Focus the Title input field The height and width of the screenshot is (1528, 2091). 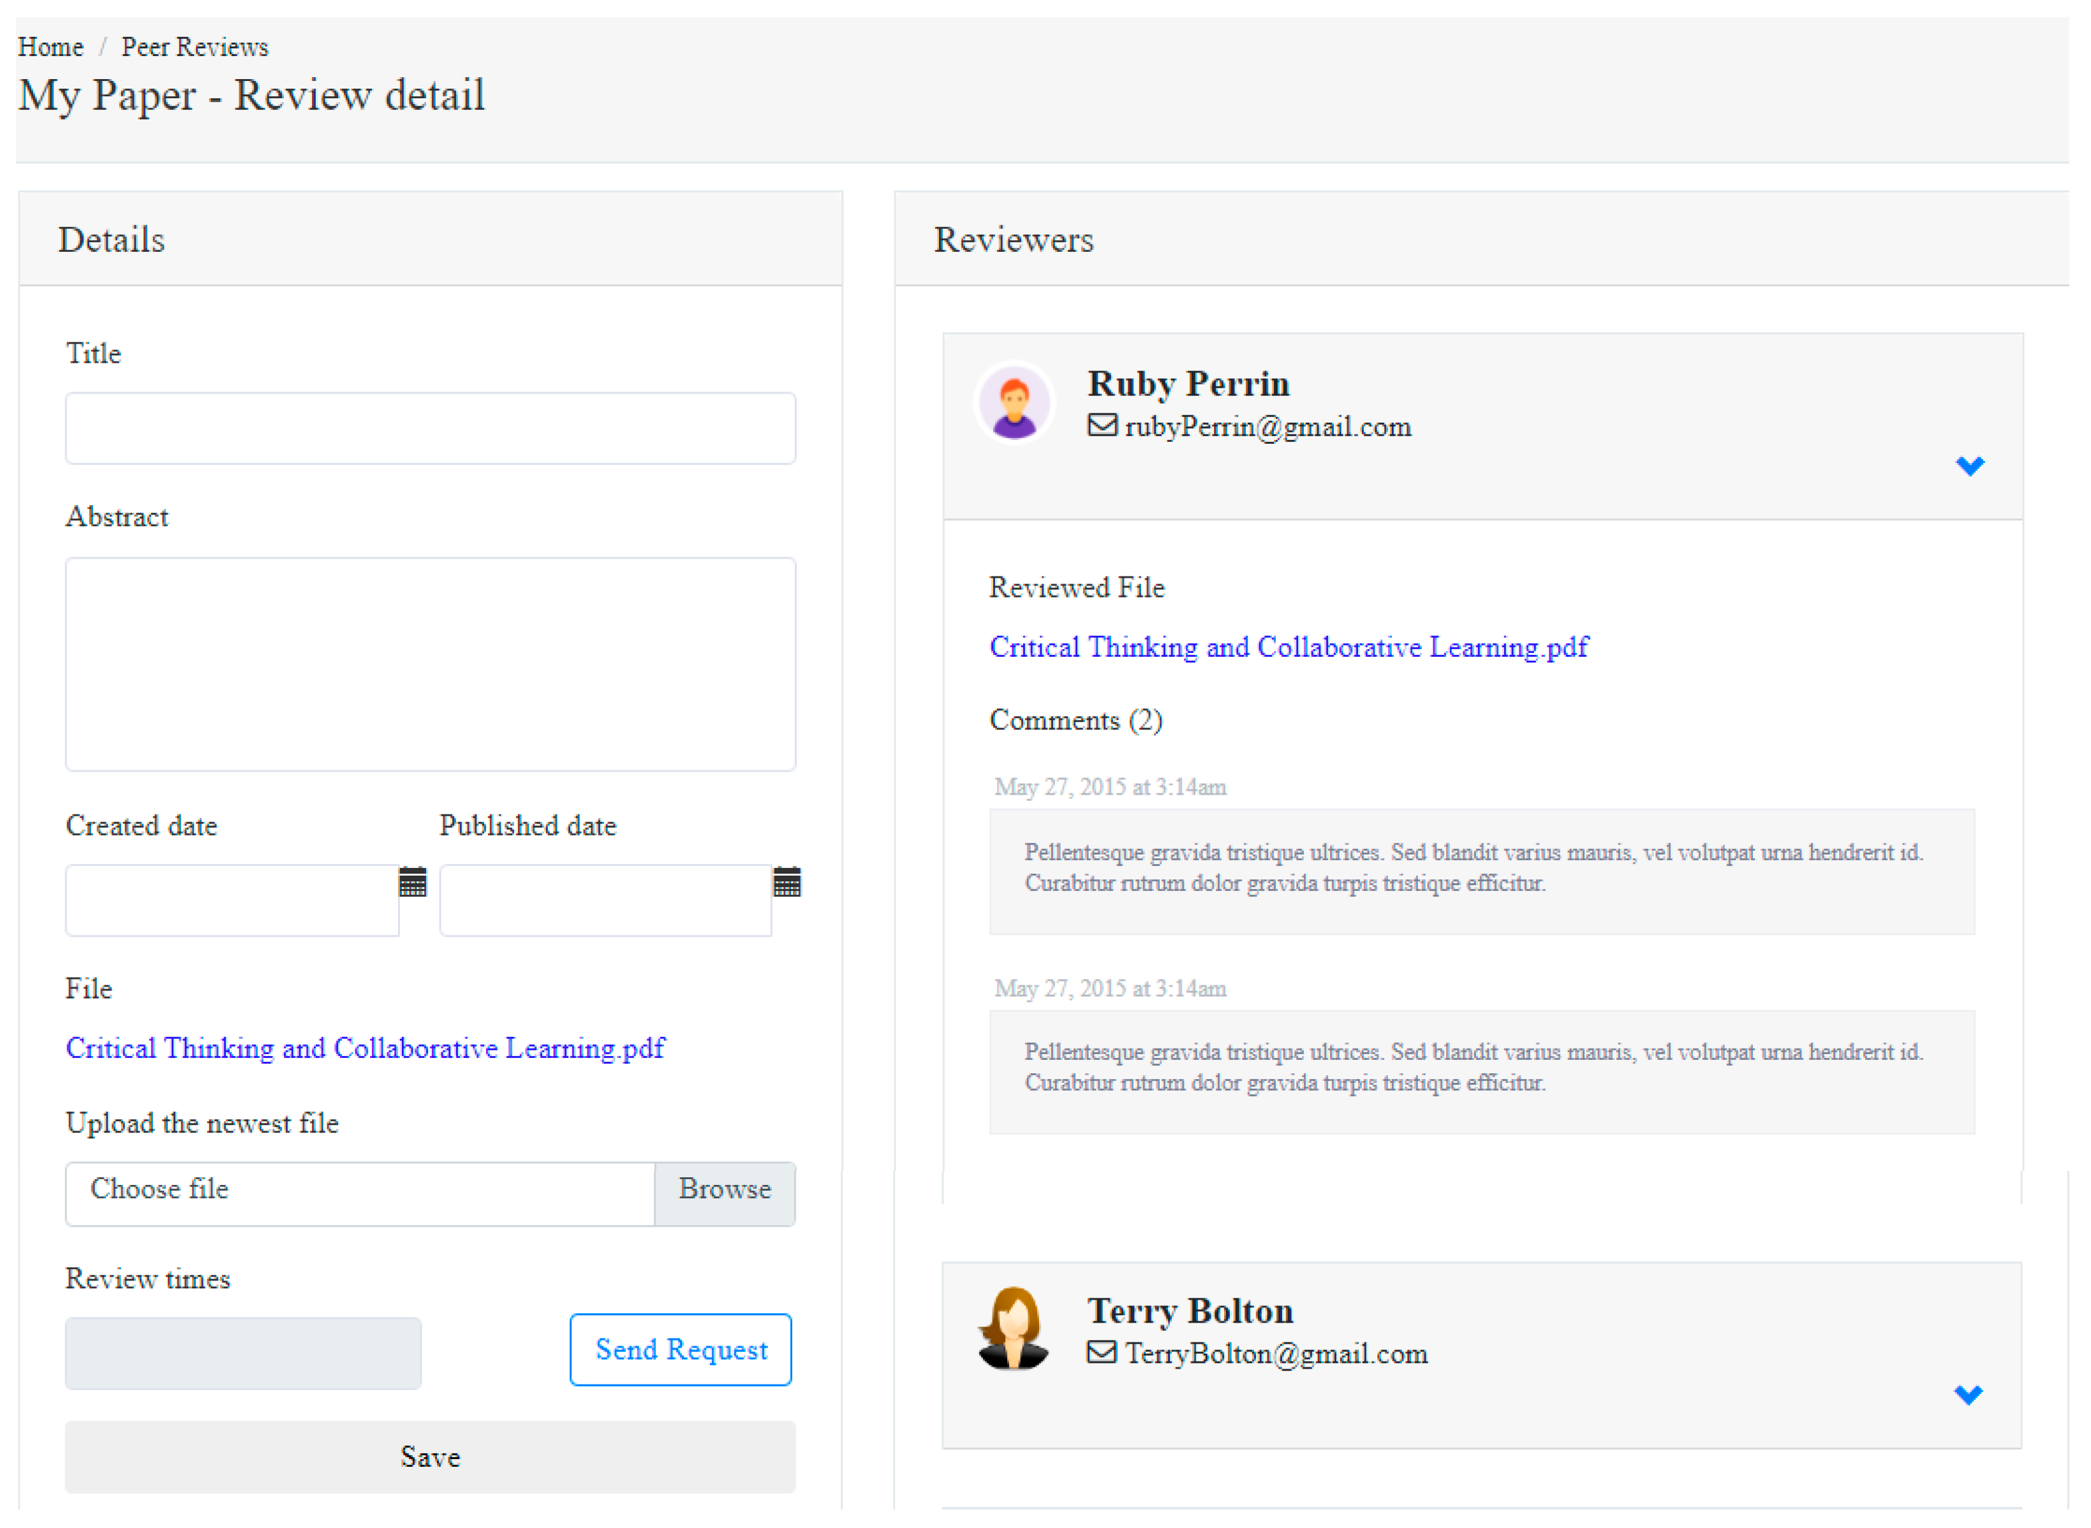pyautogui.click(x=430, y=429)
